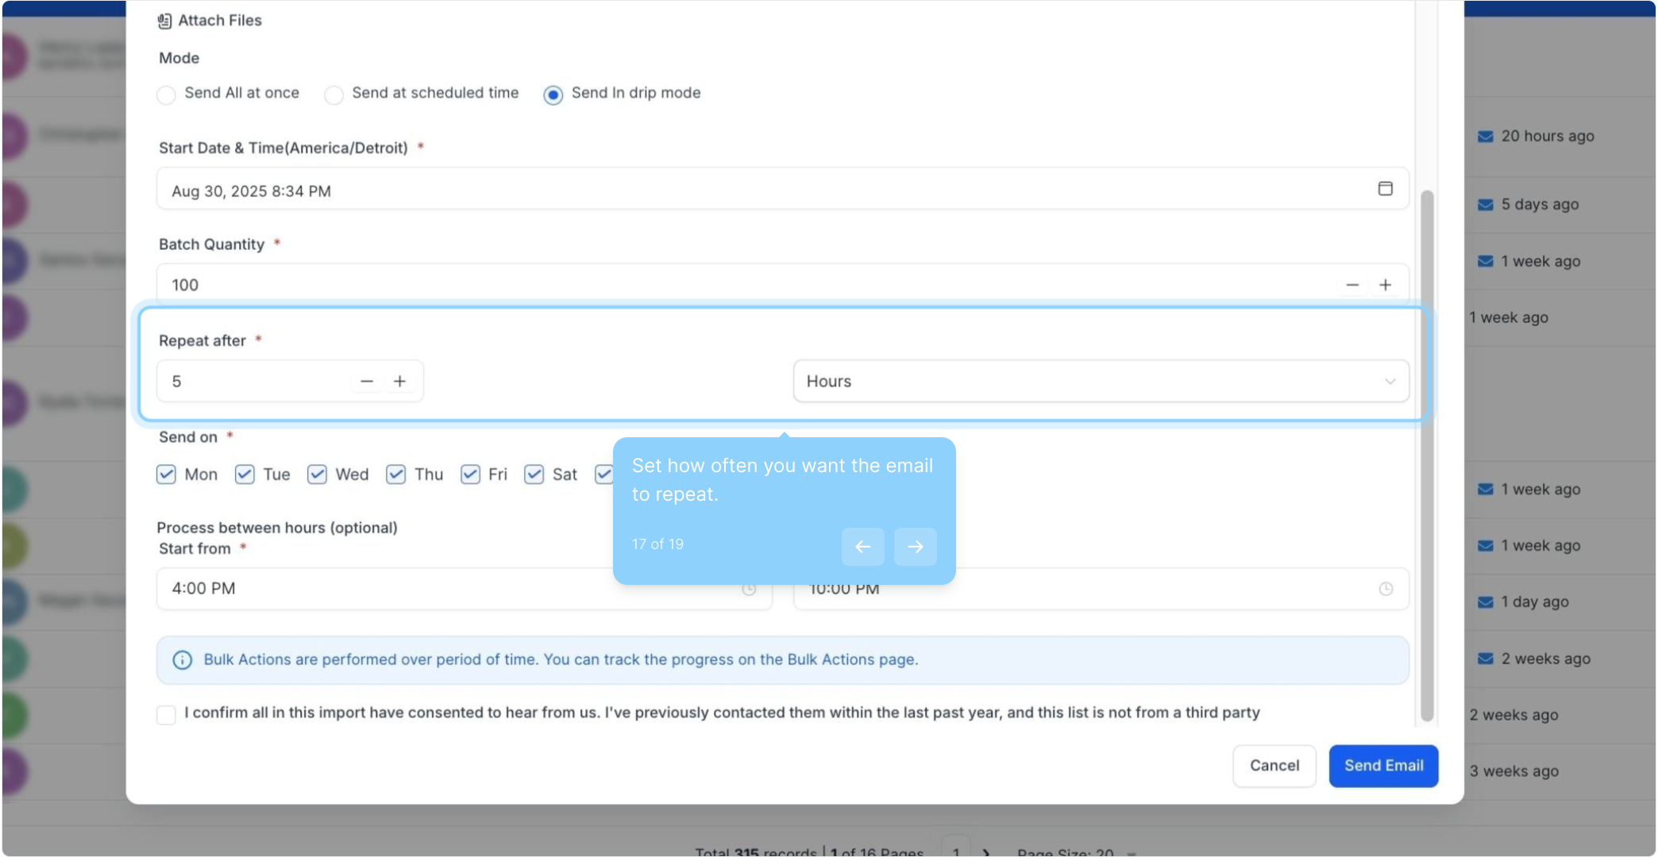Screen dimensions: 1658x857
Task: Advance to next tour step arrow
Action: click(x=915, y=547)
